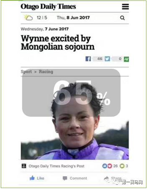
Task: Click the Like thumbs-up icon
Action: [x=32, y=178]
